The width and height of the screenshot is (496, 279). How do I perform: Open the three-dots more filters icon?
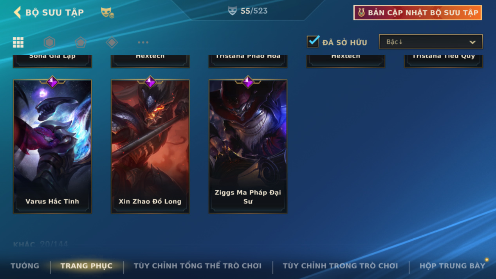point(143,42)
